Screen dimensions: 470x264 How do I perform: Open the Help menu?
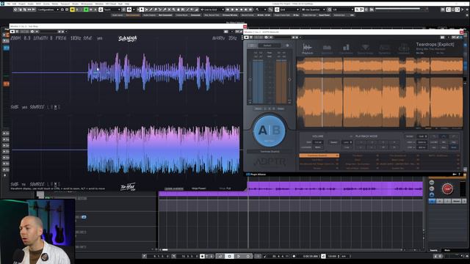(127, 4)
